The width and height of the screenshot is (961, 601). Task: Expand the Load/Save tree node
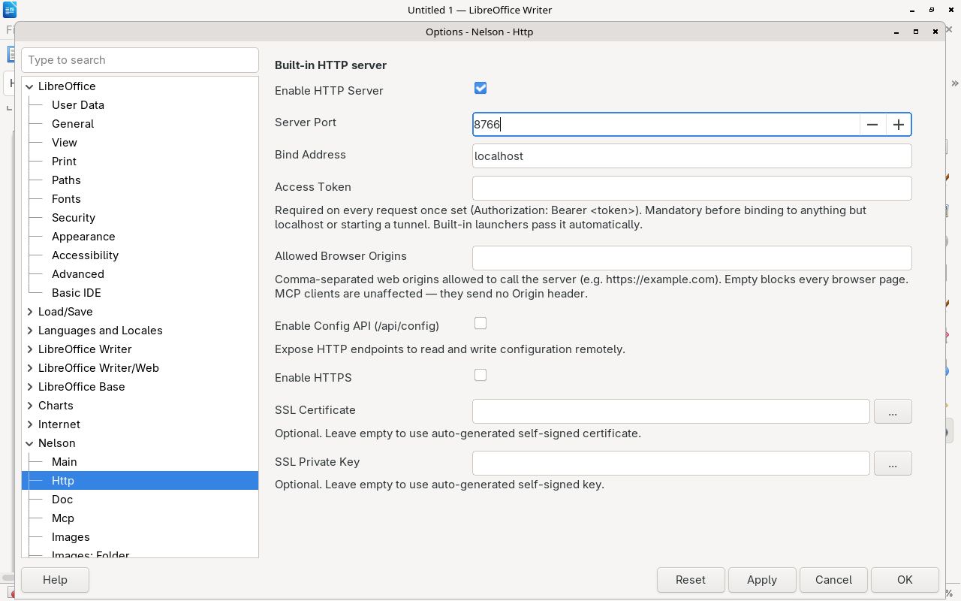tap(30, 312)
